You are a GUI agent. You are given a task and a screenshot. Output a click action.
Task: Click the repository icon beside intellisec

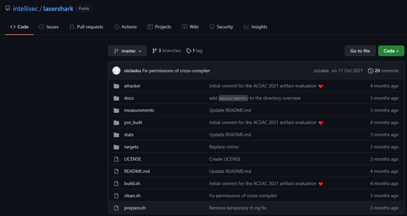(x=8, y=8)
